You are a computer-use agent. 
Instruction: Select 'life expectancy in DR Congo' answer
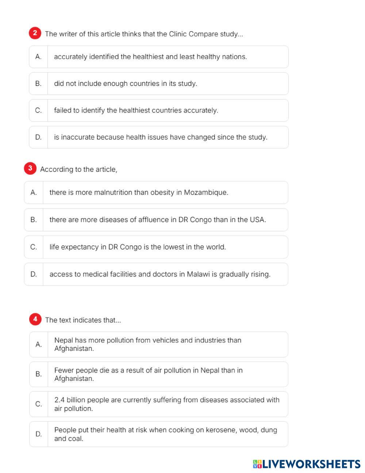click(156, 247)
